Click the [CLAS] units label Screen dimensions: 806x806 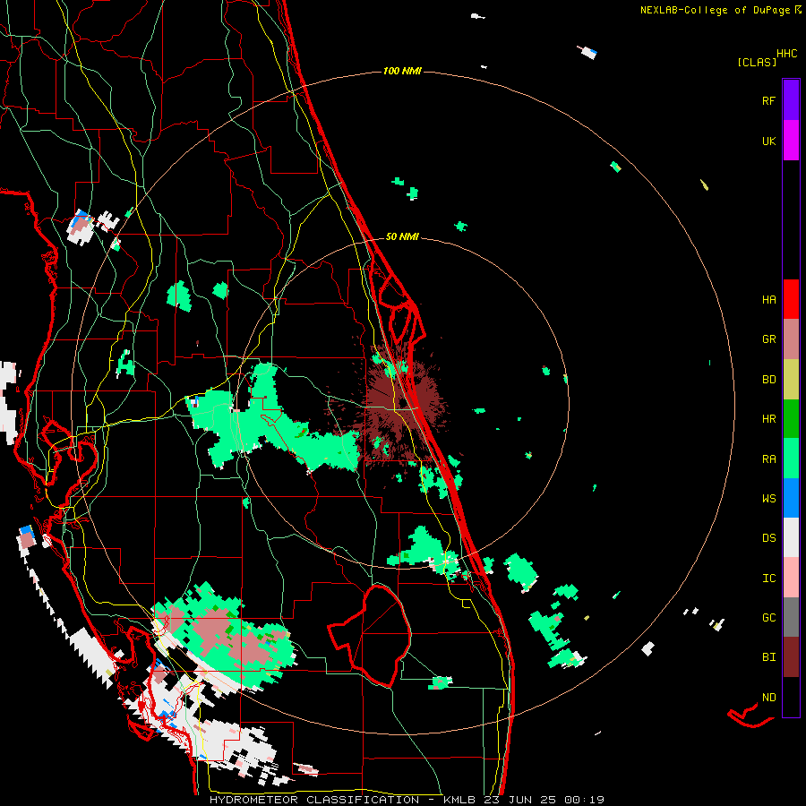(757, 63)
